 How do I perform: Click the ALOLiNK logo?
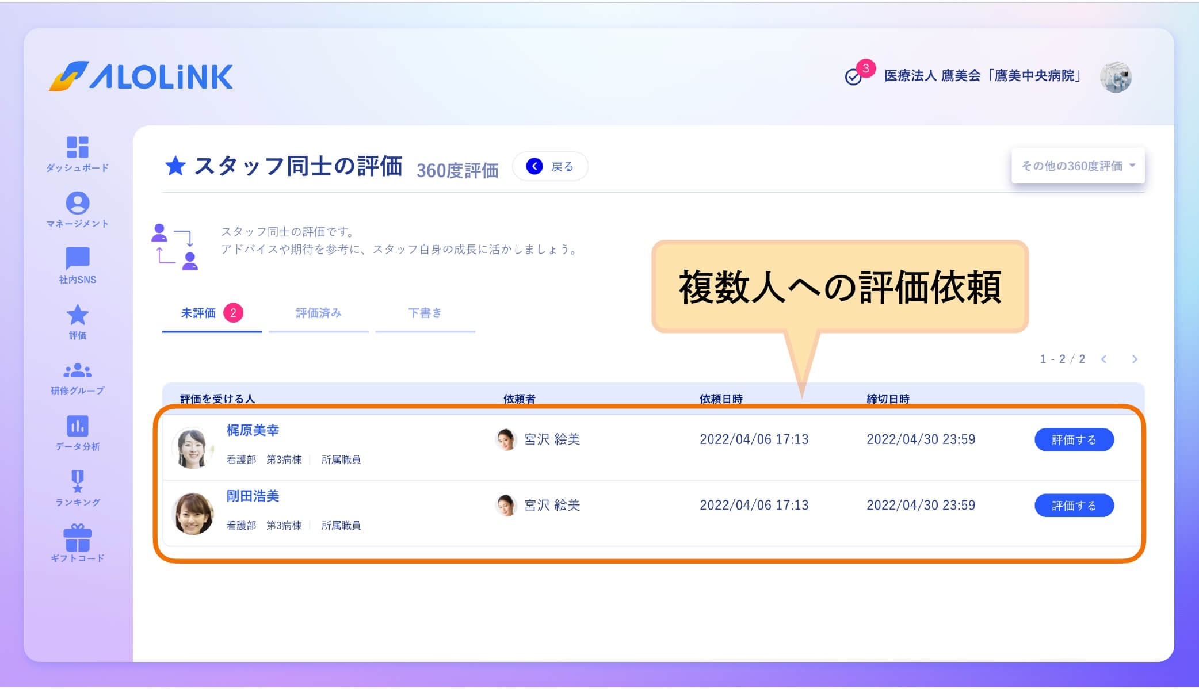pos(142,76)
